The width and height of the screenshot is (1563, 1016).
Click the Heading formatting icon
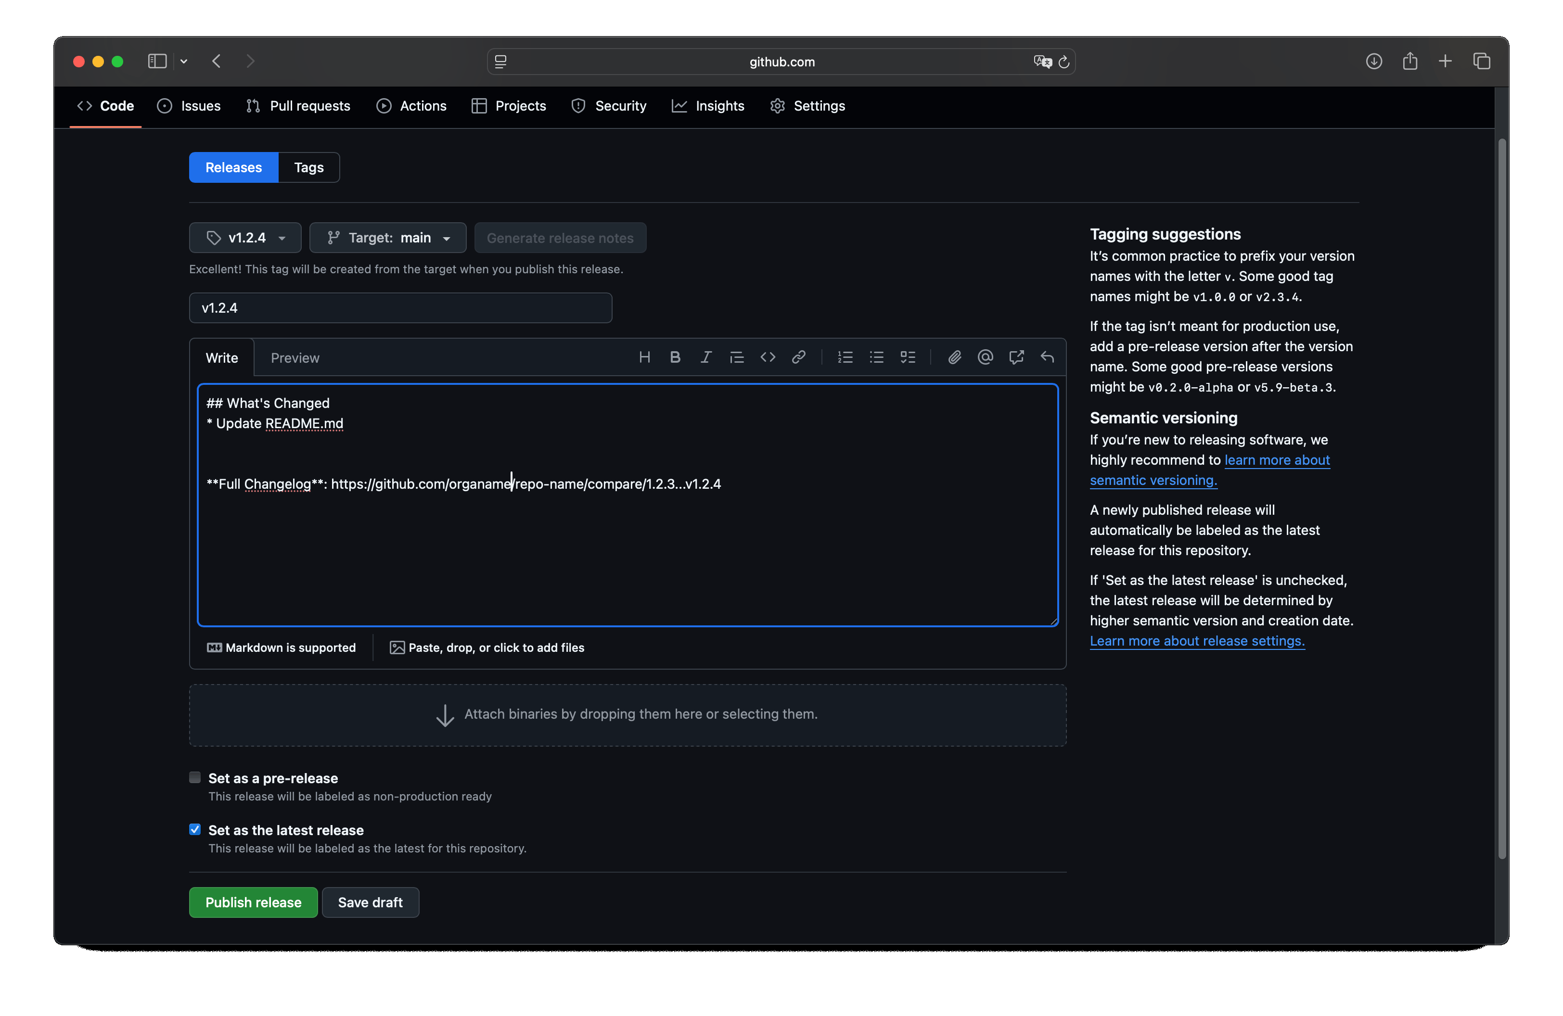point(644,357)
